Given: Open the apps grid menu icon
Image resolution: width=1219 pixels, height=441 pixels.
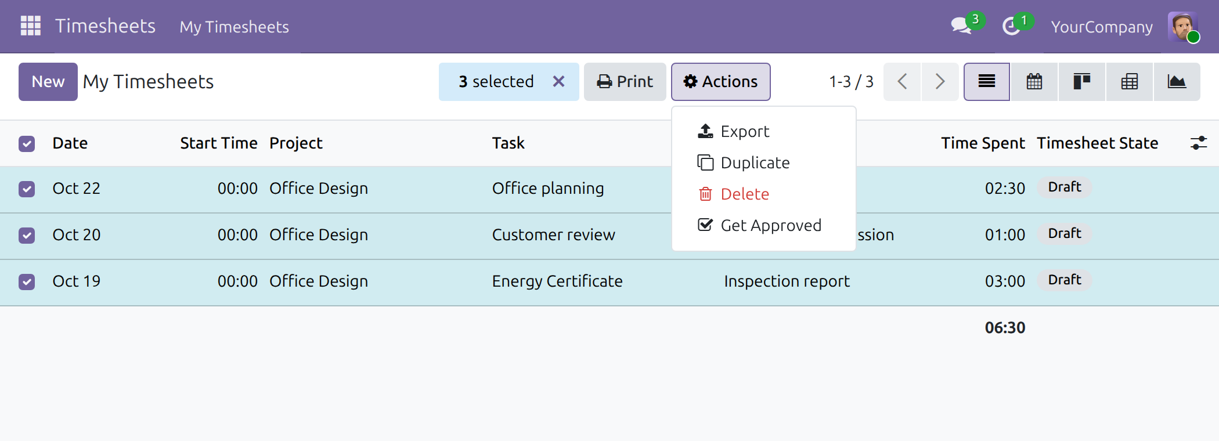Looking at the screenshot, I should 30,26.
